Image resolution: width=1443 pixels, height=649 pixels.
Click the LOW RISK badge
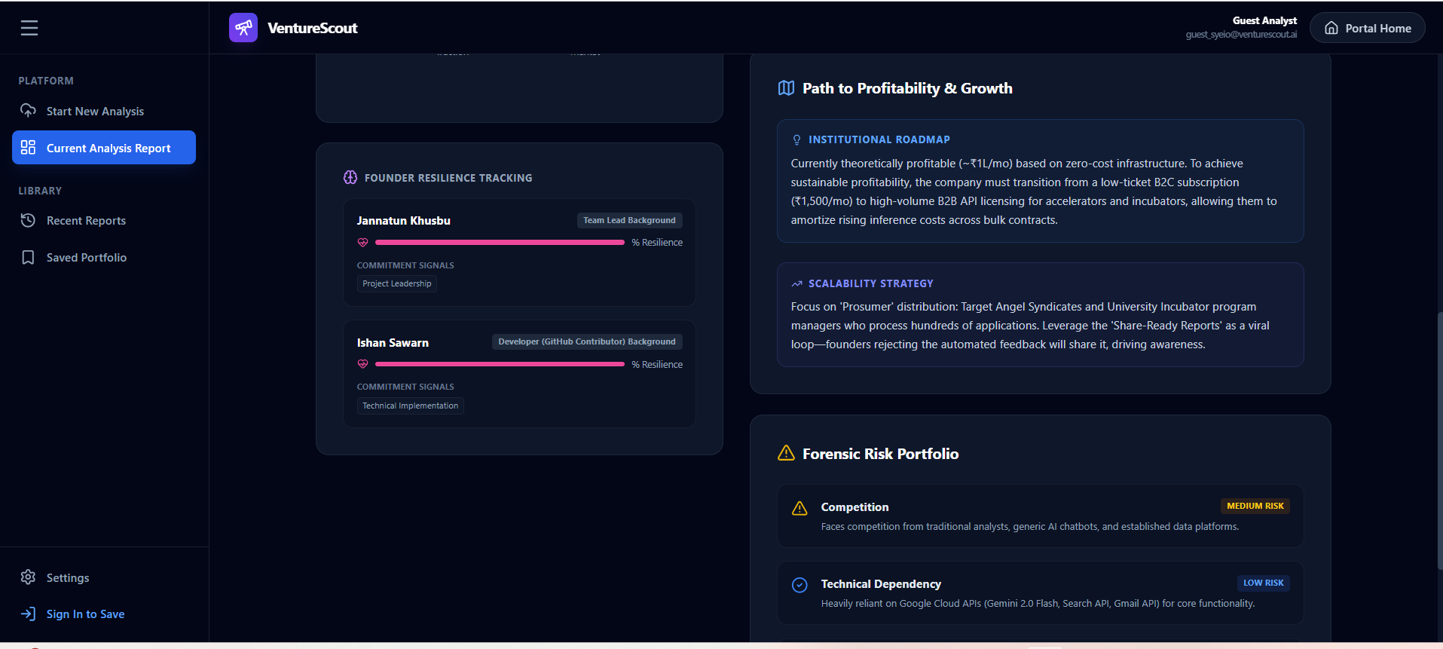point(1263,583)
